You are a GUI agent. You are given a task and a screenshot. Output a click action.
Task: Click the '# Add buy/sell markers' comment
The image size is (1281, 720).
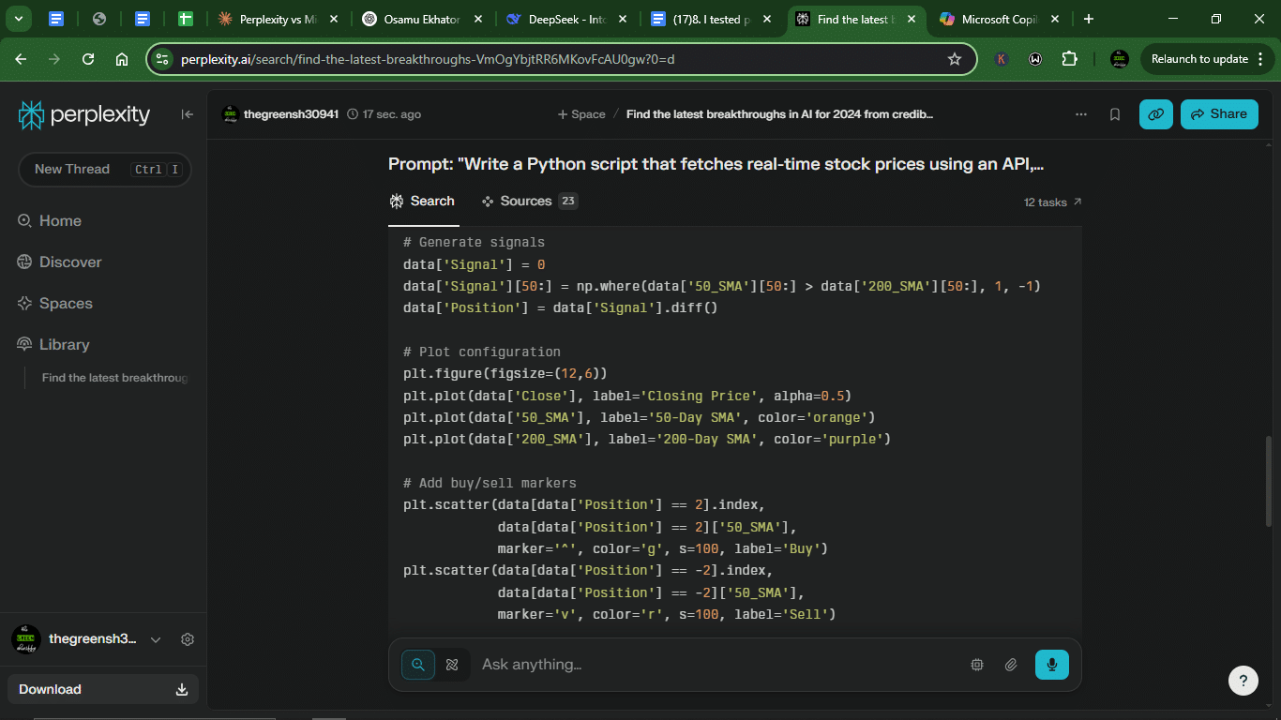click(x=490, y=483)
